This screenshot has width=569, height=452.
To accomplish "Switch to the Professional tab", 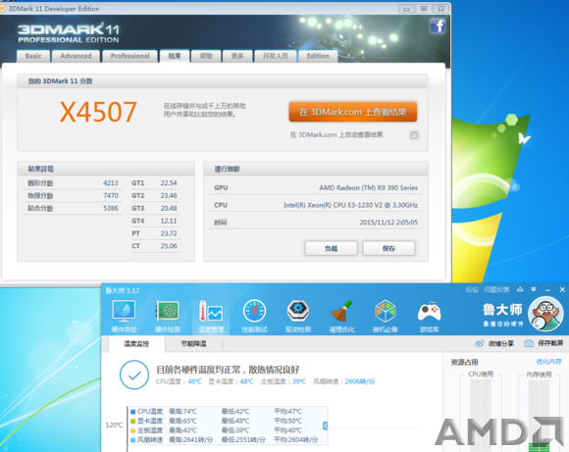I will [129, 56].
